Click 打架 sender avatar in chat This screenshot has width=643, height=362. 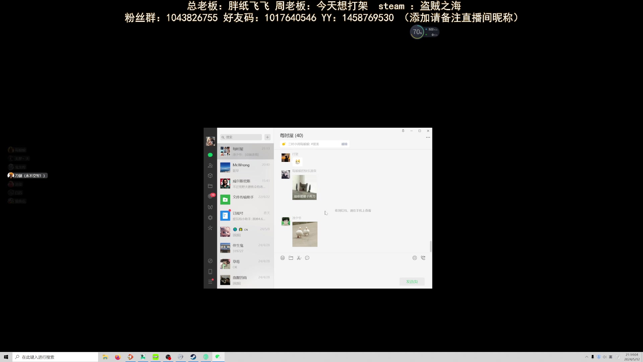pos(286,158)
